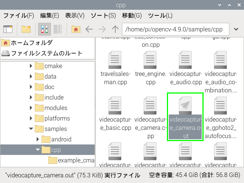Viewport: 244px width, 183px height.
Task: Switch to icon view mode
Action: (45, 29)
